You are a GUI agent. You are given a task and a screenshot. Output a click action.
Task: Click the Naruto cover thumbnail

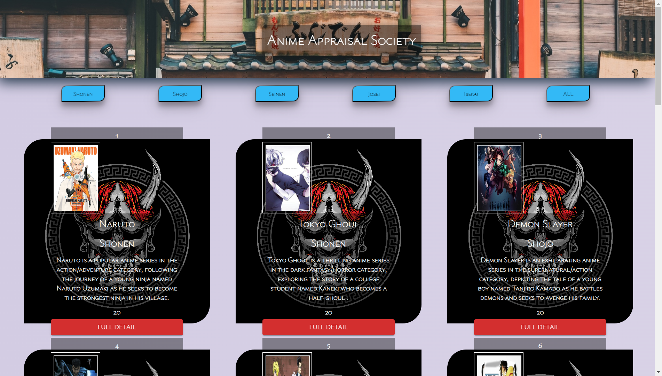tap(76, 178)
